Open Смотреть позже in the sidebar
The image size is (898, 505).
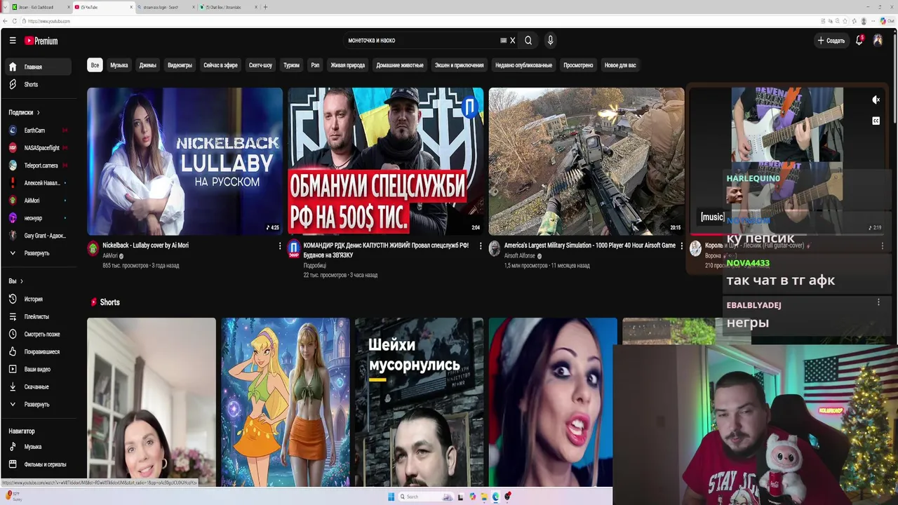pyautogui.click(x=39, y=334)
